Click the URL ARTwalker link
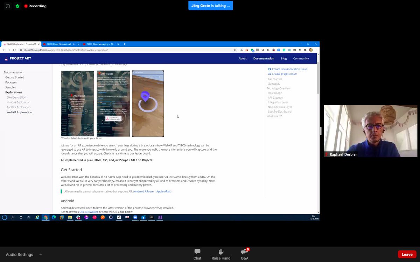This screenshot has height=262, width=420. (x=89, y=212)
